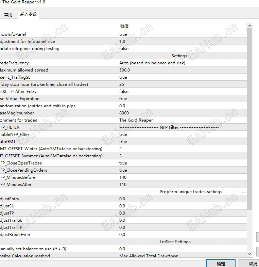The height and width of the screenshot is (267, 259).
Task: Select Use Virtual Expiration parameter name
Action: [20, 99]
